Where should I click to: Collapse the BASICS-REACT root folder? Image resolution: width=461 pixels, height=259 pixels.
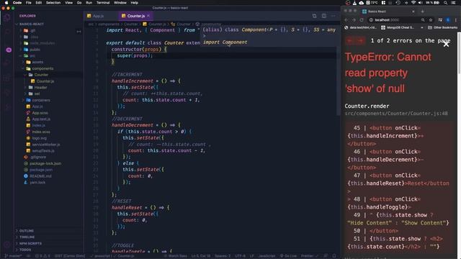31,24
